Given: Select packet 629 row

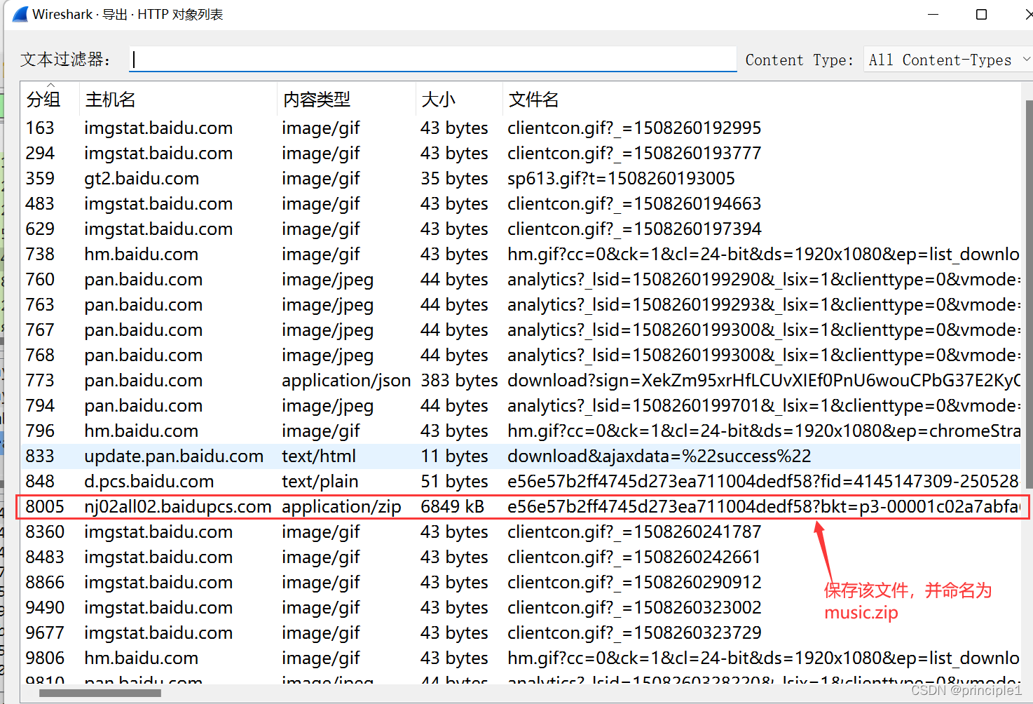Looking at the screenshot, I should 521,229.
